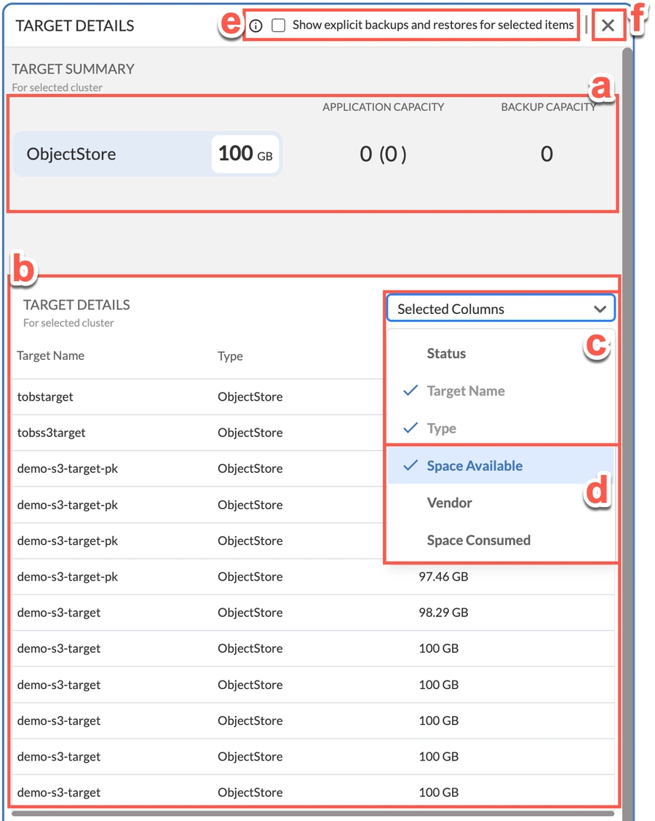Select the ObjectStore 100 GB summary card
The width and height of the screenshot is (655, 821).
[147, 154]
